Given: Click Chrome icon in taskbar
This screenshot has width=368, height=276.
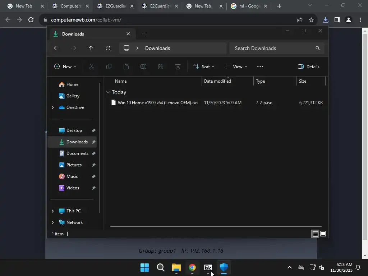Looking at the screenshot, I should click(192, 267).
